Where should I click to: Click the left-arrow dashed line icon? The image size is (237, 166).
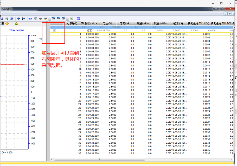coord(41,19)
